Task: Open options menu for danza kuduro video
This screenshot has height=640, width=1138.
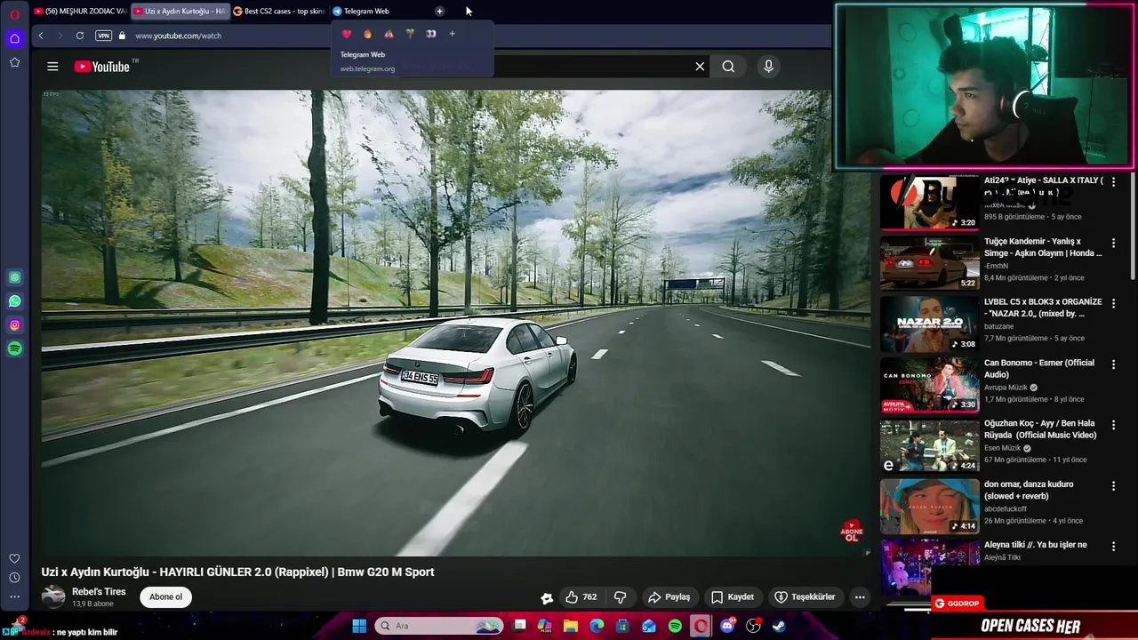Action: [x=1113, y=485]
